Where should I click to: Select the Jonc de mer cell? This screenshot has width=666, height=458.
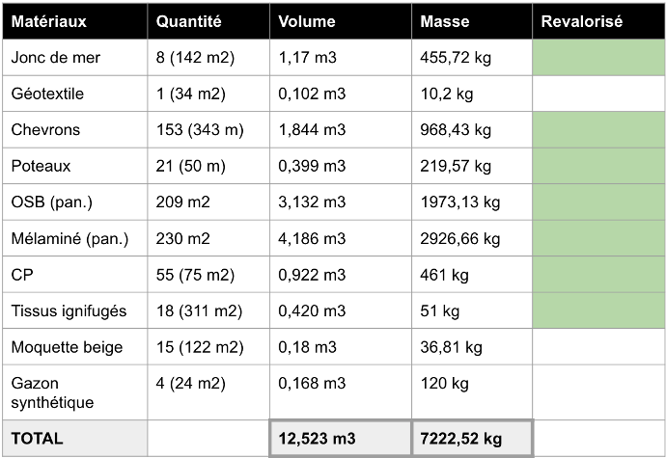[56, 58]
